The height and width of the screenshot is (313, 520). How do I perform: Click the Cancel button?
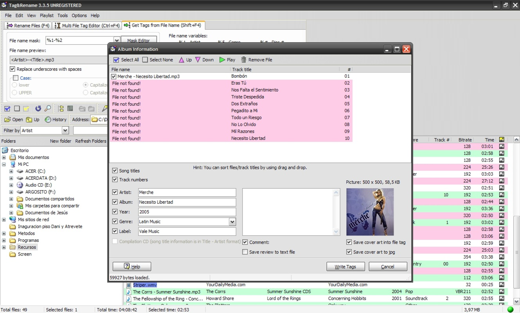(x=388, y=266)
